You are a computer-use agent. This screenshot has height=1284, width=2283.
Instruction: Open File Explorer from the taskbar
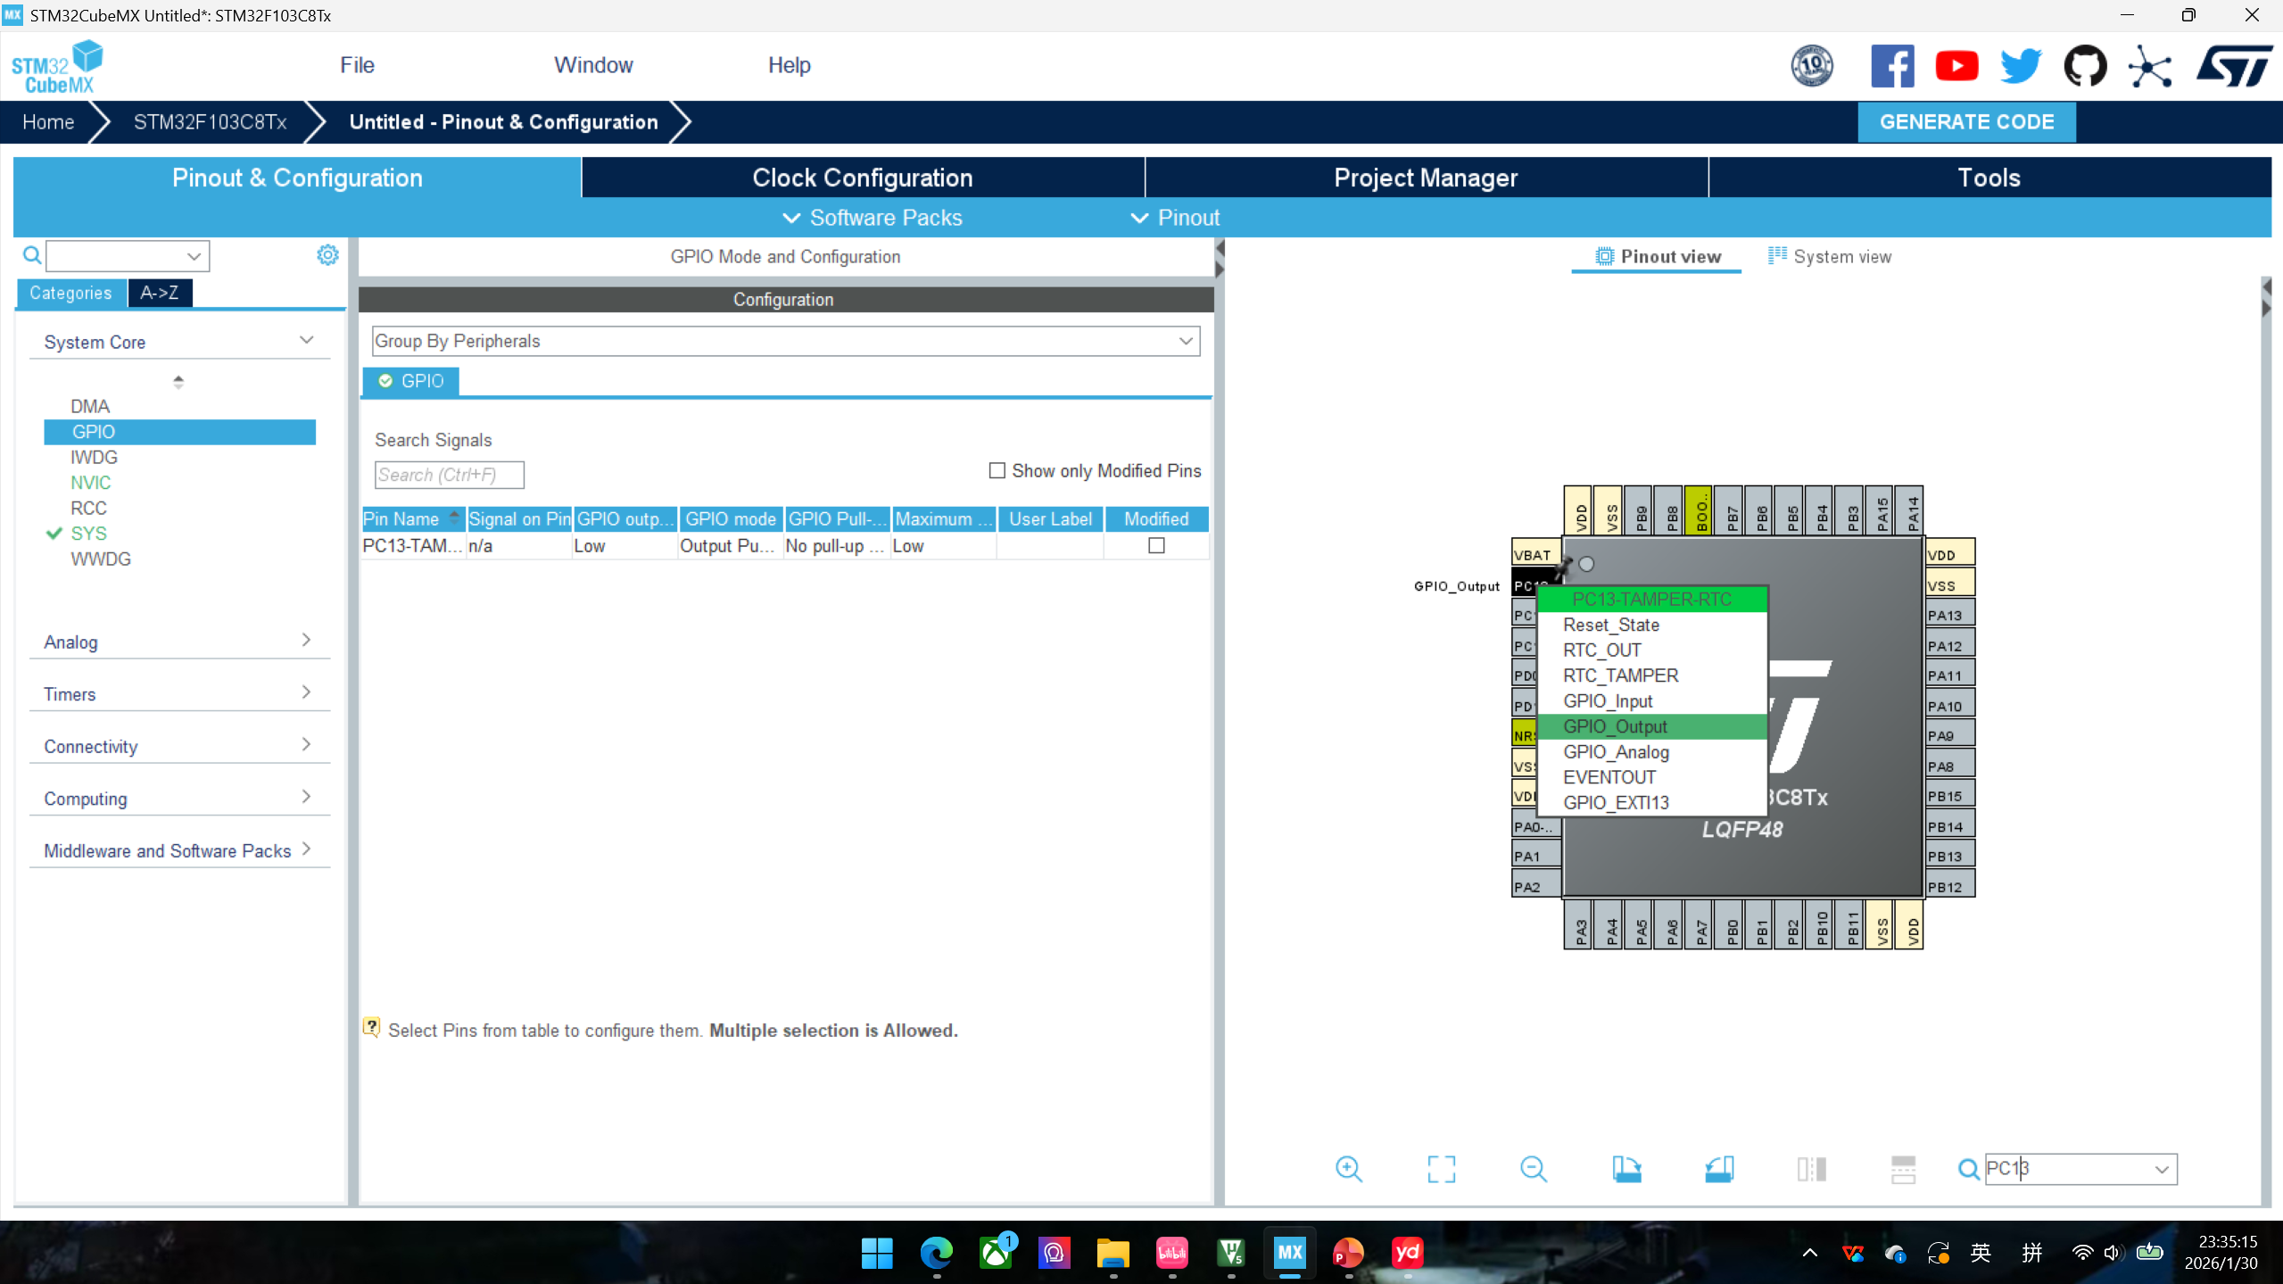[1113, 1253]
